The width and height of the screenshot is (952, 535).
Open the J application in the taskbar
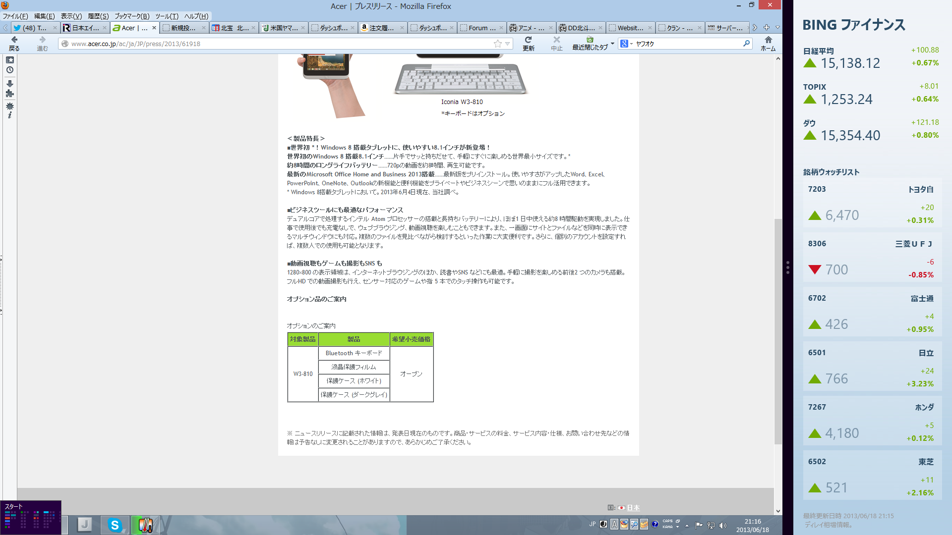[85, 525]
